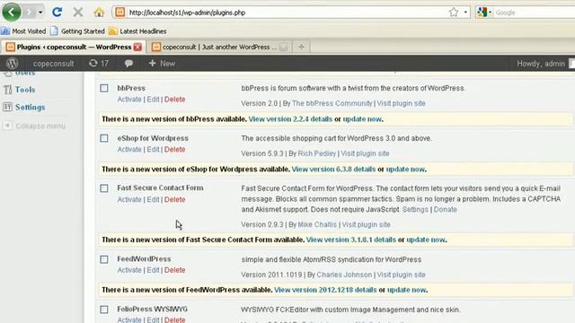The height and width of the screenshot is (323, 575).
Task: Open a new browser tab with plus
Action: click(x=301, y=47)
